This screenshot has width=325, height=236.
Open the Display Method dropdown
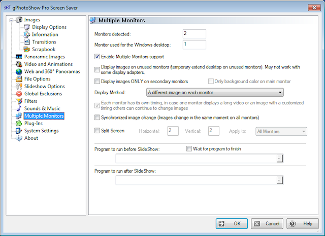(x=215, y=92)
